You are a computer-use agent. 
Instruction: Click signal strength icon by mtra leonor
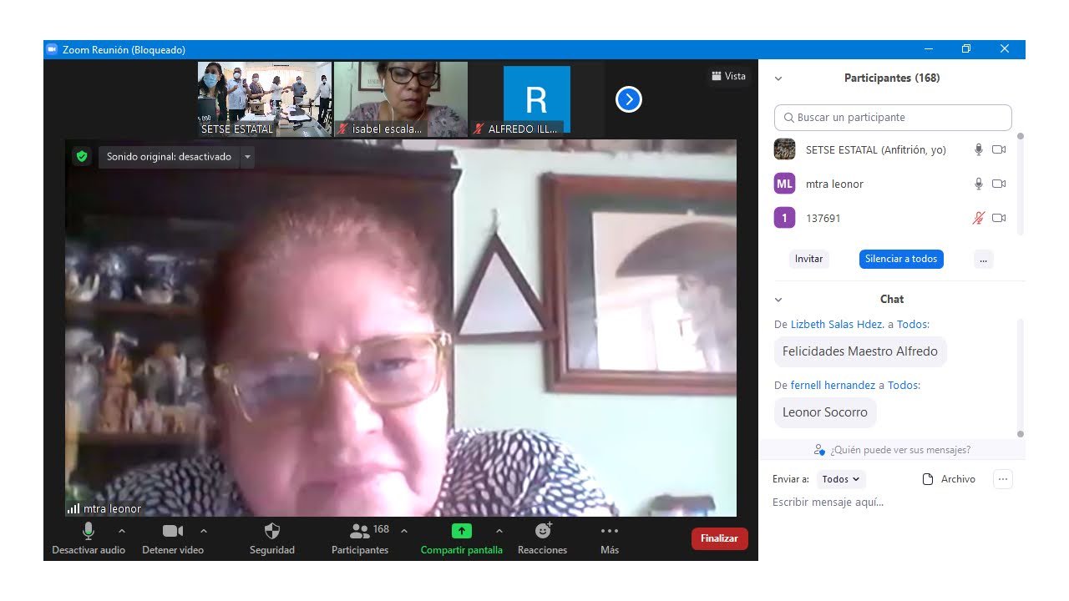73,508
